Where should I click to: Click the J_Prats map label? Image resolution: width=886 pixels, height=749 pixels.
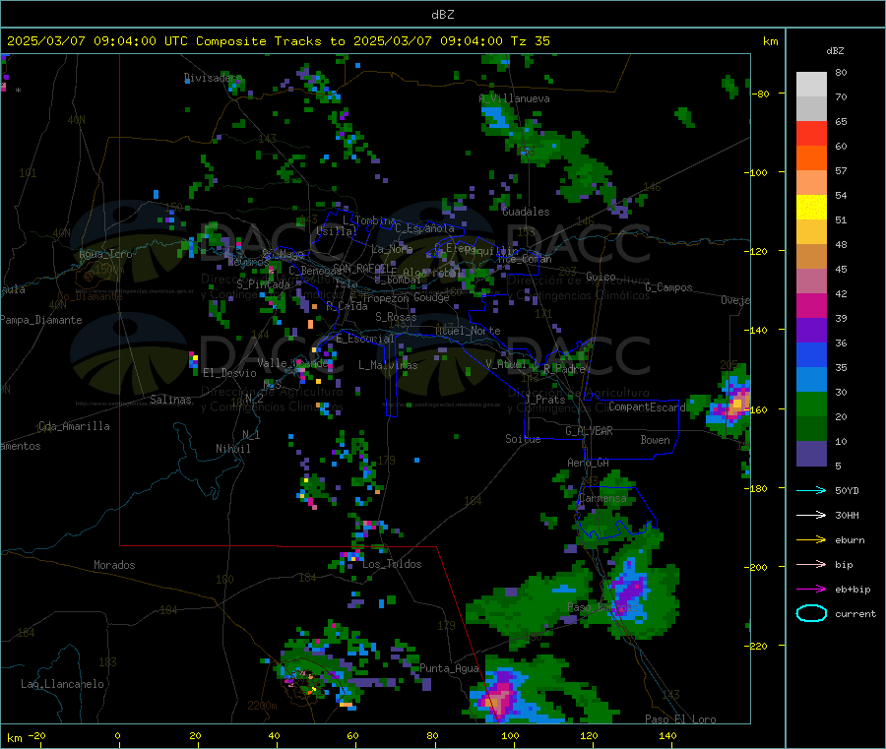coord(544,400)
